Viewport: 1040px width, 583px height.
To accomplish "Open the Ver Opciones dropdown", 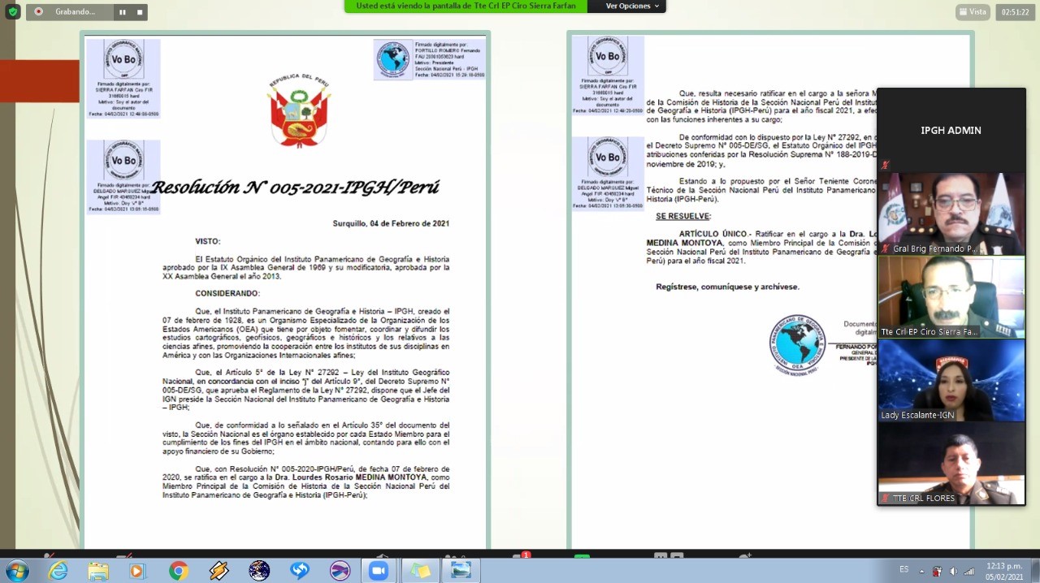I will tap(633, 6).
